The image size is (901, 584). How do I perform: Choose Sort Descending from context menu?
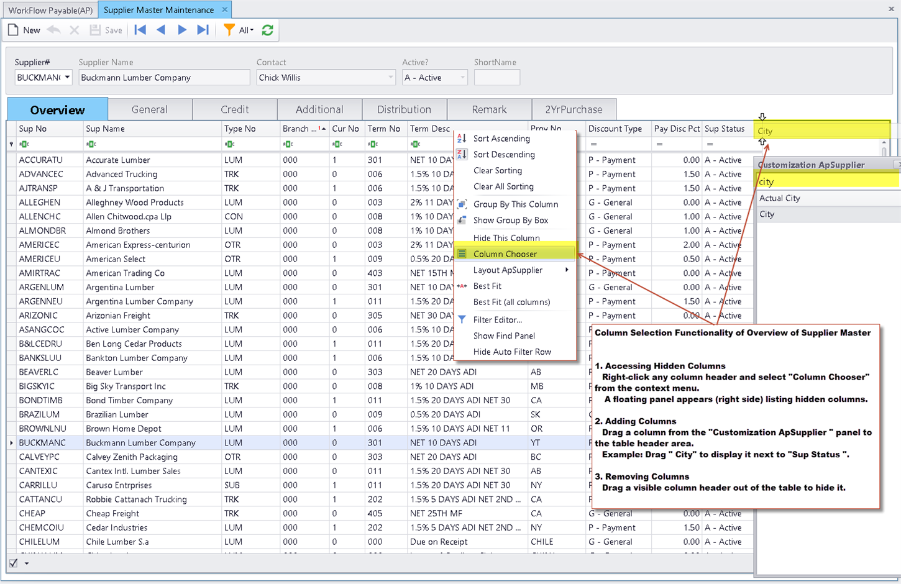[503, 155]
